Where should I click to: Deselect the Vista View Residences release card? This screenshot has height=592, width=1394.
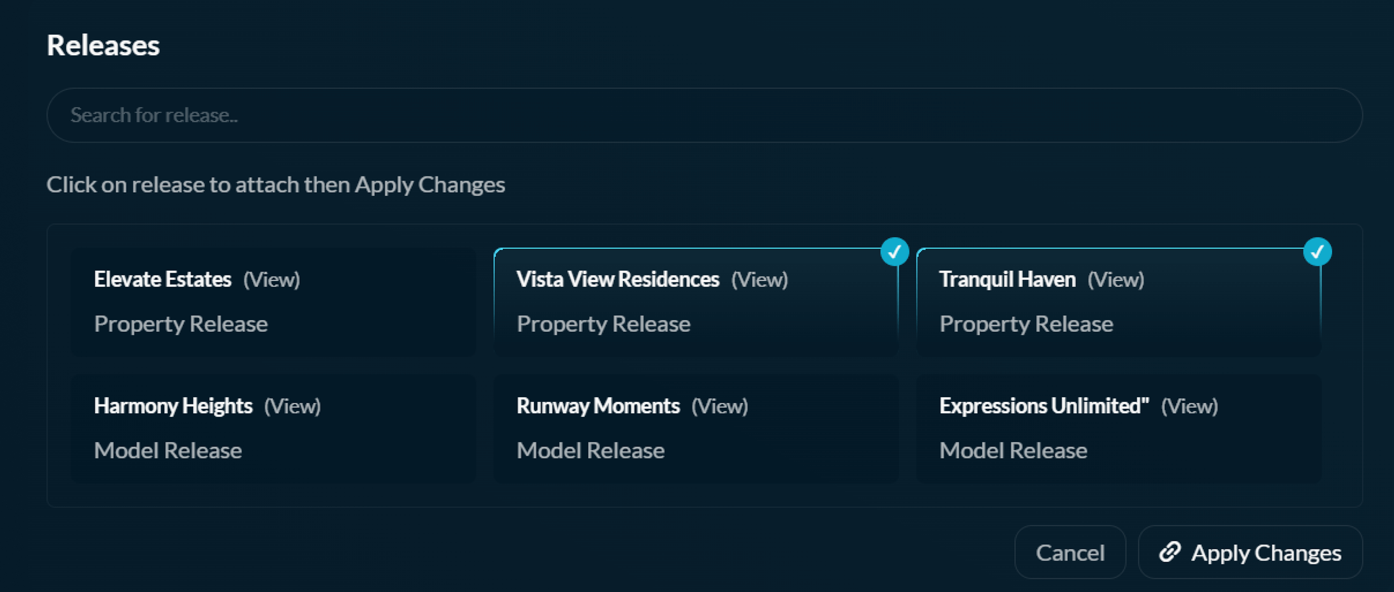click(x=696, y=302)
